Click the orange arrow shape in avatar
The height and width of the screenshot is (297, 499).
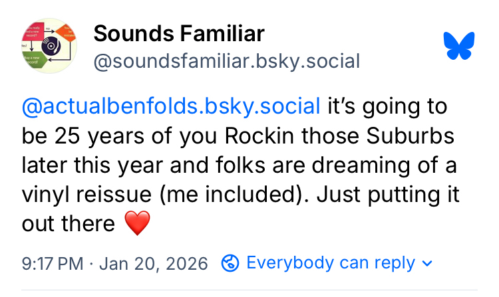pos(69,31)
